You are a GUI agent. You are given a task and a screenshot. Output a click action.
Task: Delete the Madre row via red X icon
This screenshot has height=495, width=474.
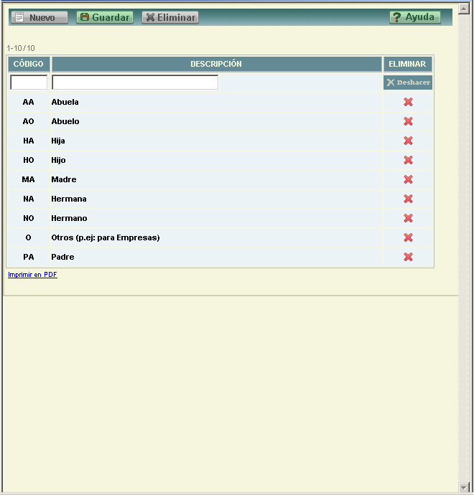coord(408,179)
